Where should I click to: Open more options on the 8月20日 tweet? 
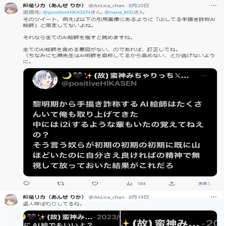pyautogui.click(x=214, y=5)
